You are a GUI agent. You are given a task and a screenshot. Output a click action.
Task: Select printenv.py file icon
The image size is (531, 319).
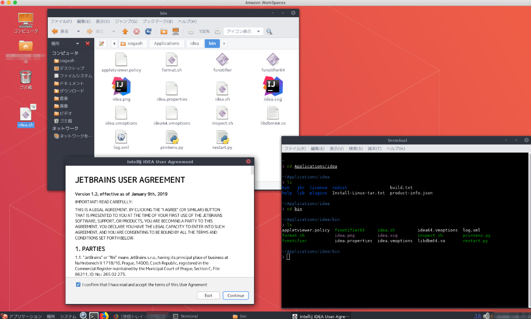172,137
